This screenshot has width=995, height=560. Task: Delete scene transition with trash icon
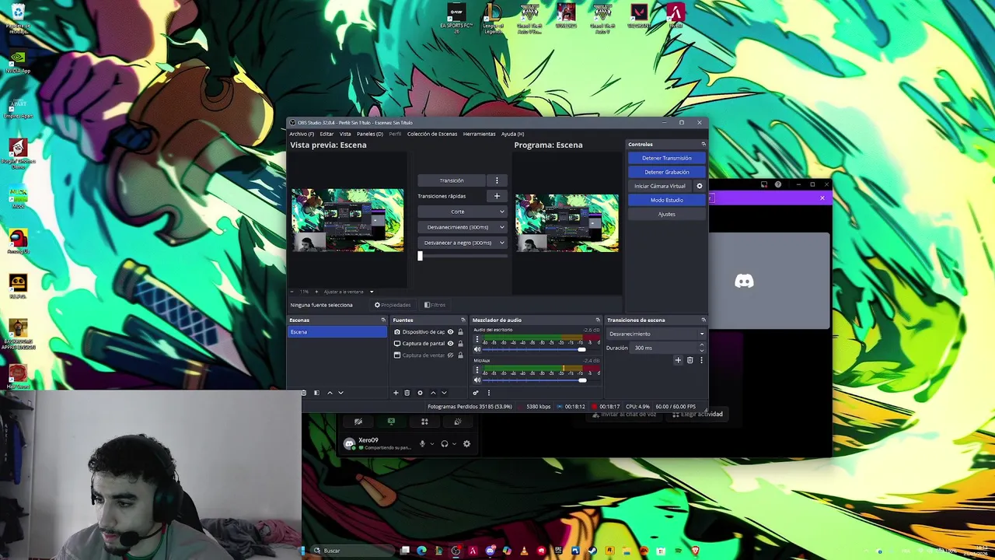690,360
